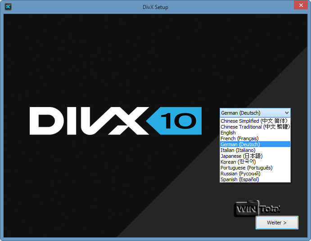
Task: Select Japanese language option
Action: [x=255, y=156]
